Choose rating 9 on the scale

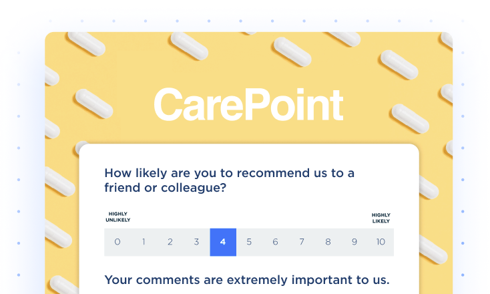pyautogui.click(x=354, y=242)
